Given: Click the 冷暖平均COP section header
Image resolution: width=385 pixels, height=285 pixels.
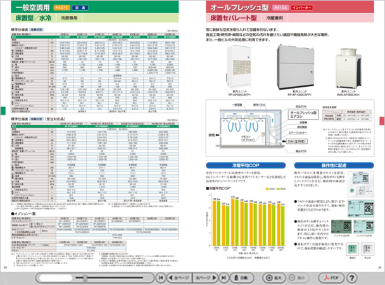Looking at the screenshot, I should (x=246, y=165).
